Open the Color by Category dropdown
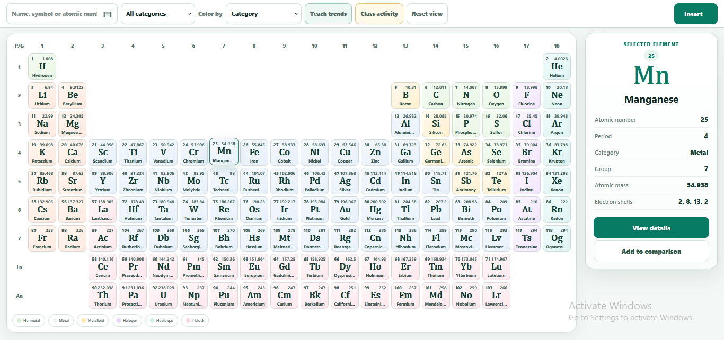The image size is (724, 340). point(264,14)
